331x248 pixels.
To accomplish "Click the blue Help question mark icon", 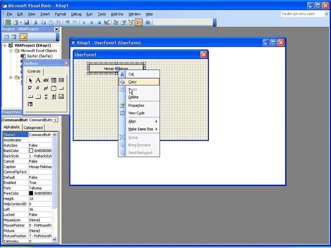I will pos(148,22).
